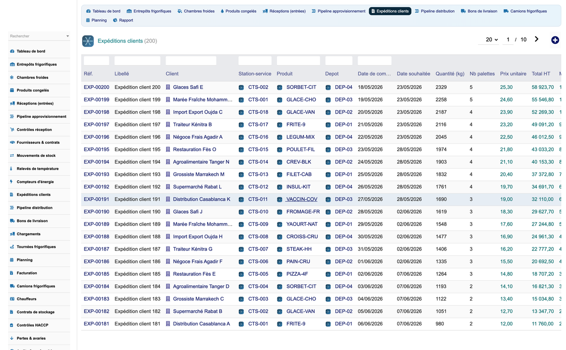Select the Expéditions clients active top tab
The height and width of the screenshot is (350, 566).
pyautogui.click(x=390, y=11)
